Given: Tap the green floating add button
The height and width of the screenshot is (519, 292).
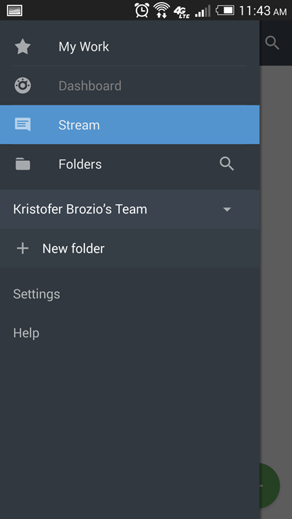Looking at the screenshot, I should click(270, 486).
